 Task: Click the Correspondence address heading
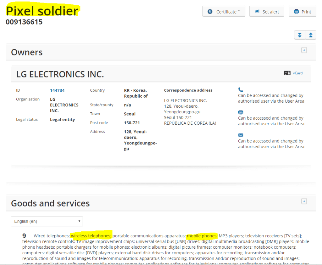(x=188, y=90)
